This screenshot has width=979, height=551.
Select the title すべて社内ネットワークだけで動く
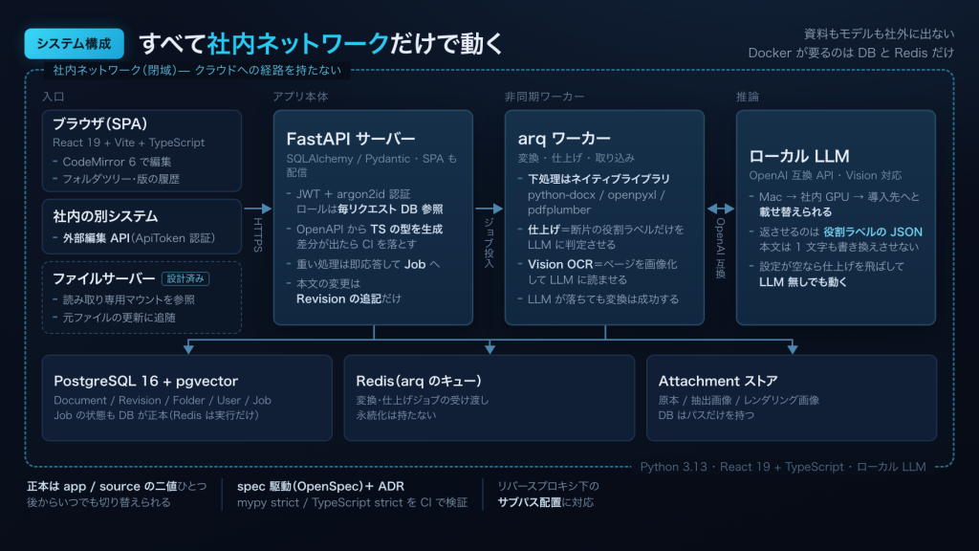(x=321, y=44)
